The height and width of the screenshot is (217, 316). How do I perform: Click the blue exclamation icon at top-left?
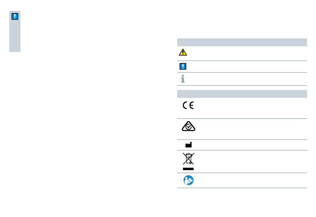(x=15, y=17)
